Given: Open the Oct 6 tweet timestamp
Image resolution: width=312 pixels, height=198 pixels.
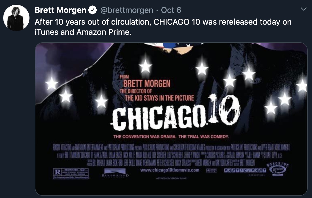Looking at the screenshot, I should (171, 10).
